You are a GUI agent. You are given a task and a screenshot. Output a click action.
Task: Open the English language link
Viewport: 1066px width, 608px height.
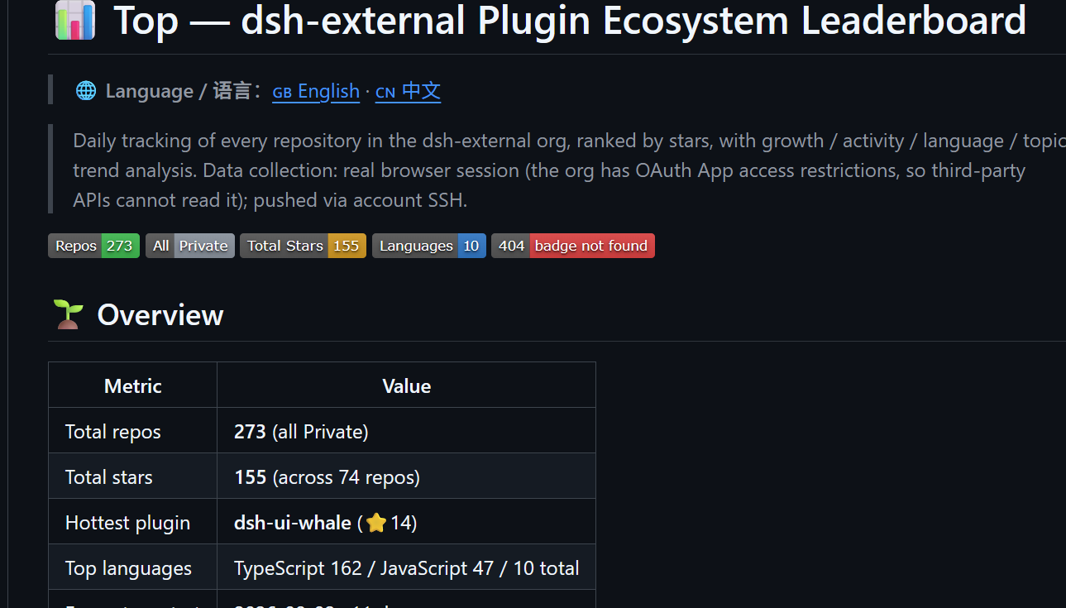328,91
